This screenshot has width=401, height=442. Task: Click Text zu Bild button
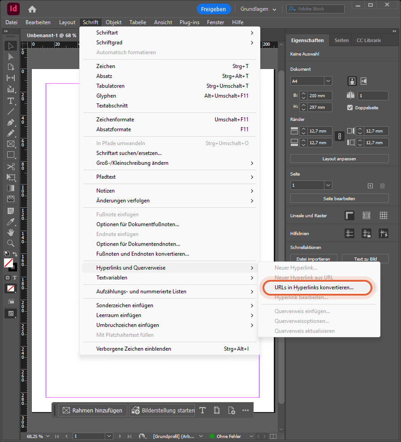[365, 258]
